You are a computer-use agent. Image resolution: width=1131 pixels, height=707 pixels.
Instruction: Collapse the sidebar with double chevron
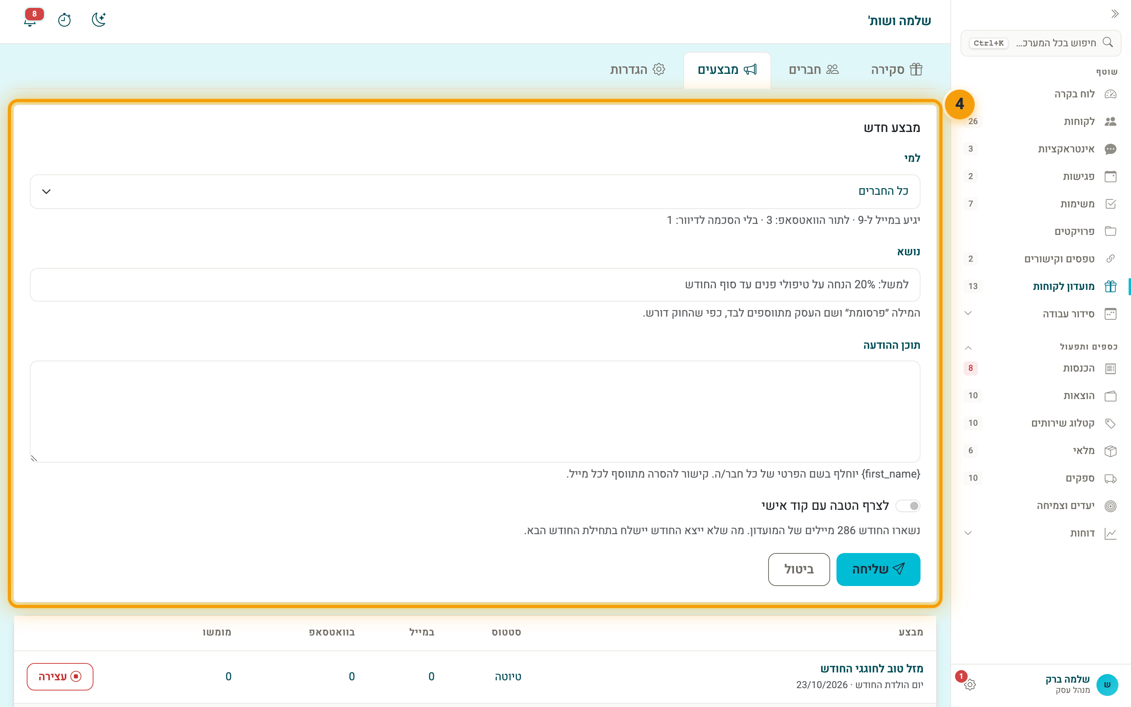coord(1115,14)
